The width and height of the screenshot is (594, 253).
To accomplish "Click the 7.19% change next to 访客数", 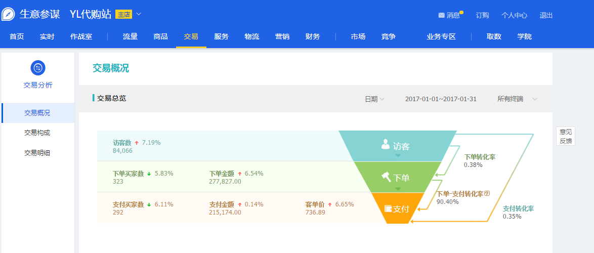I will click(151, 143).
